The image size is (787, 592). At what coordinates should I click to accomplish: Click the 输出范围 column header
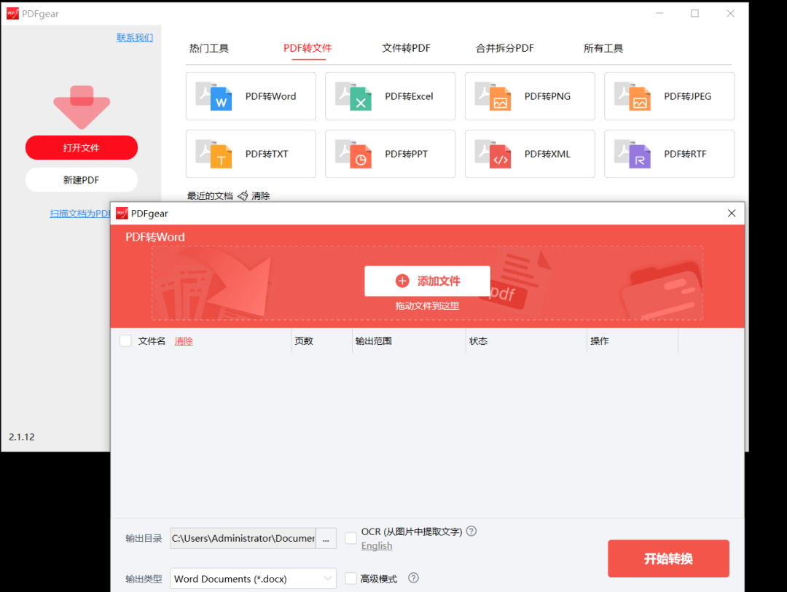pyautogui.click(x=373, y=341)
